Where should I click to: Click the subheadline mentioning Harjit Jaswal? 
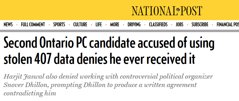pyautogui.click(x=108, y=85)
